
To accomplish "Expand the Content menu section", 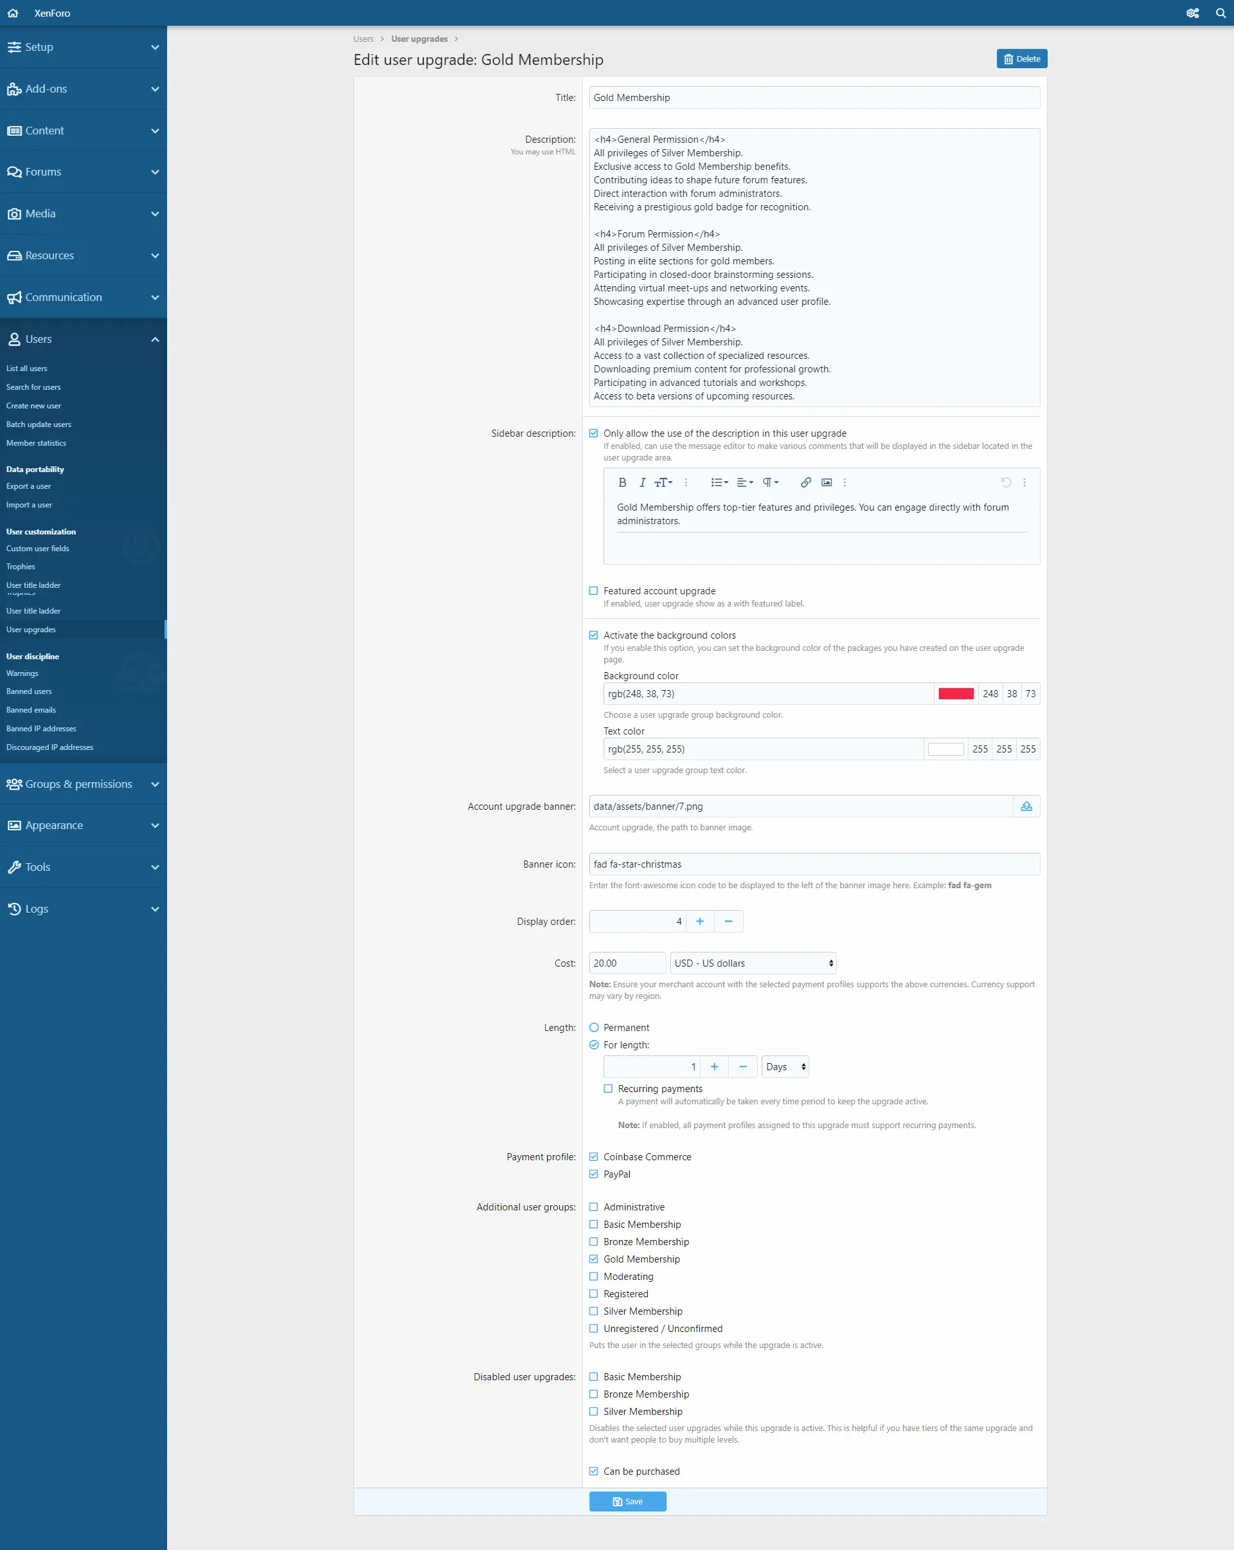I will pyautogui.click(x=154, y=130).
